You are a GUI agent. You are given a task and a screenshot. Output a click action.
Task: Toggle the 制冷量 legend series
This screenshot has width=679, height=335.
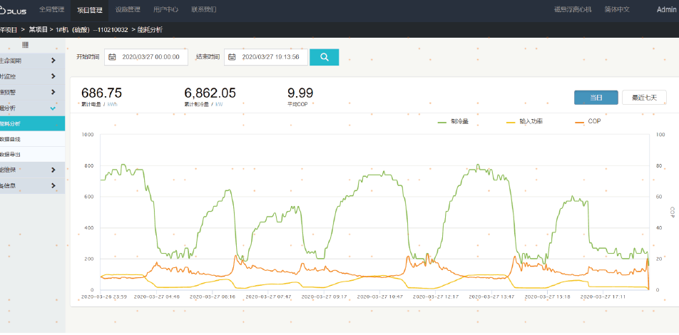point(453,122)
